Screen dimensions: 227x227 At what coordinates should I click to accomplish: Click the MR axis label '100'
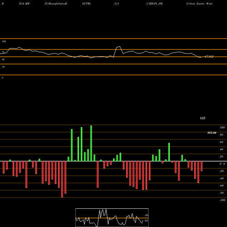[x=222, y=128]
